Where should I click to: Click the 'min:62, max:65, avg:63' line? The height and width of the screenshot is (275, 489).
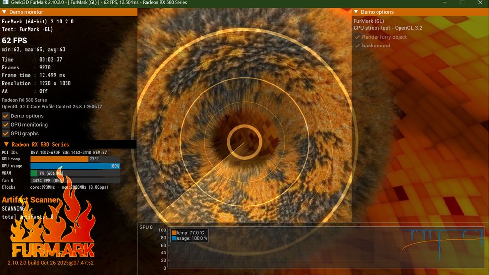pos(34,49)
